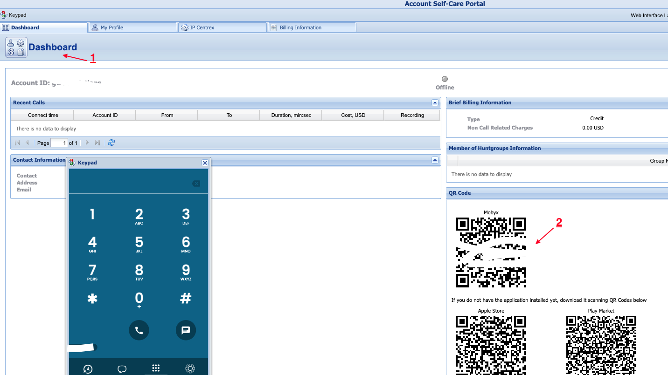
Task: Click the To column header
Action: [229, 115]
